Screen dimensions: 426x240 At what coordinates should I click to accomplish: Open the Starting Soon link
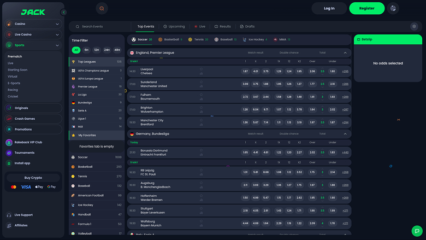[17, 70]
